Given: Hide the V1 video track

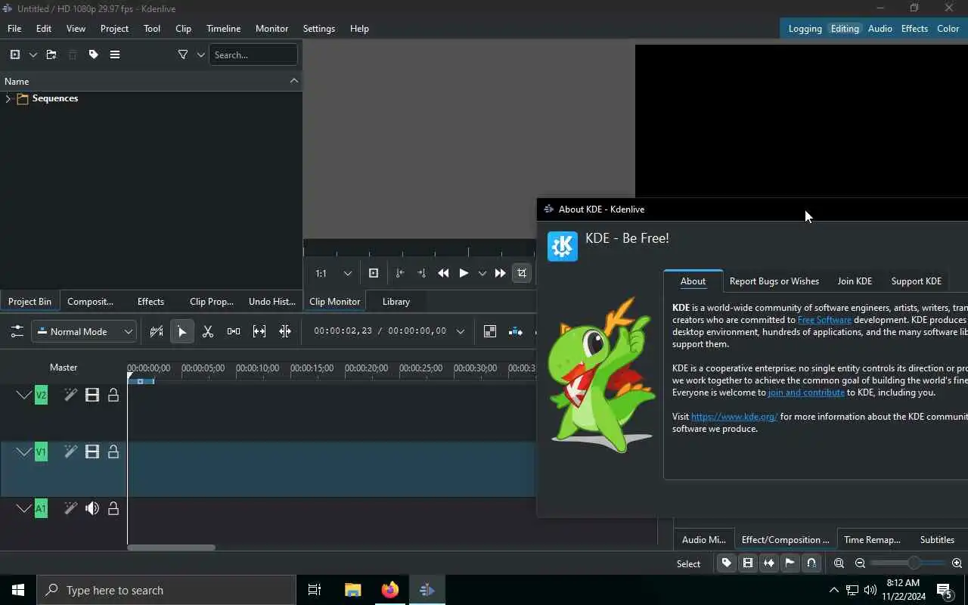Looking at the screenshot, I should pos(92,451).
